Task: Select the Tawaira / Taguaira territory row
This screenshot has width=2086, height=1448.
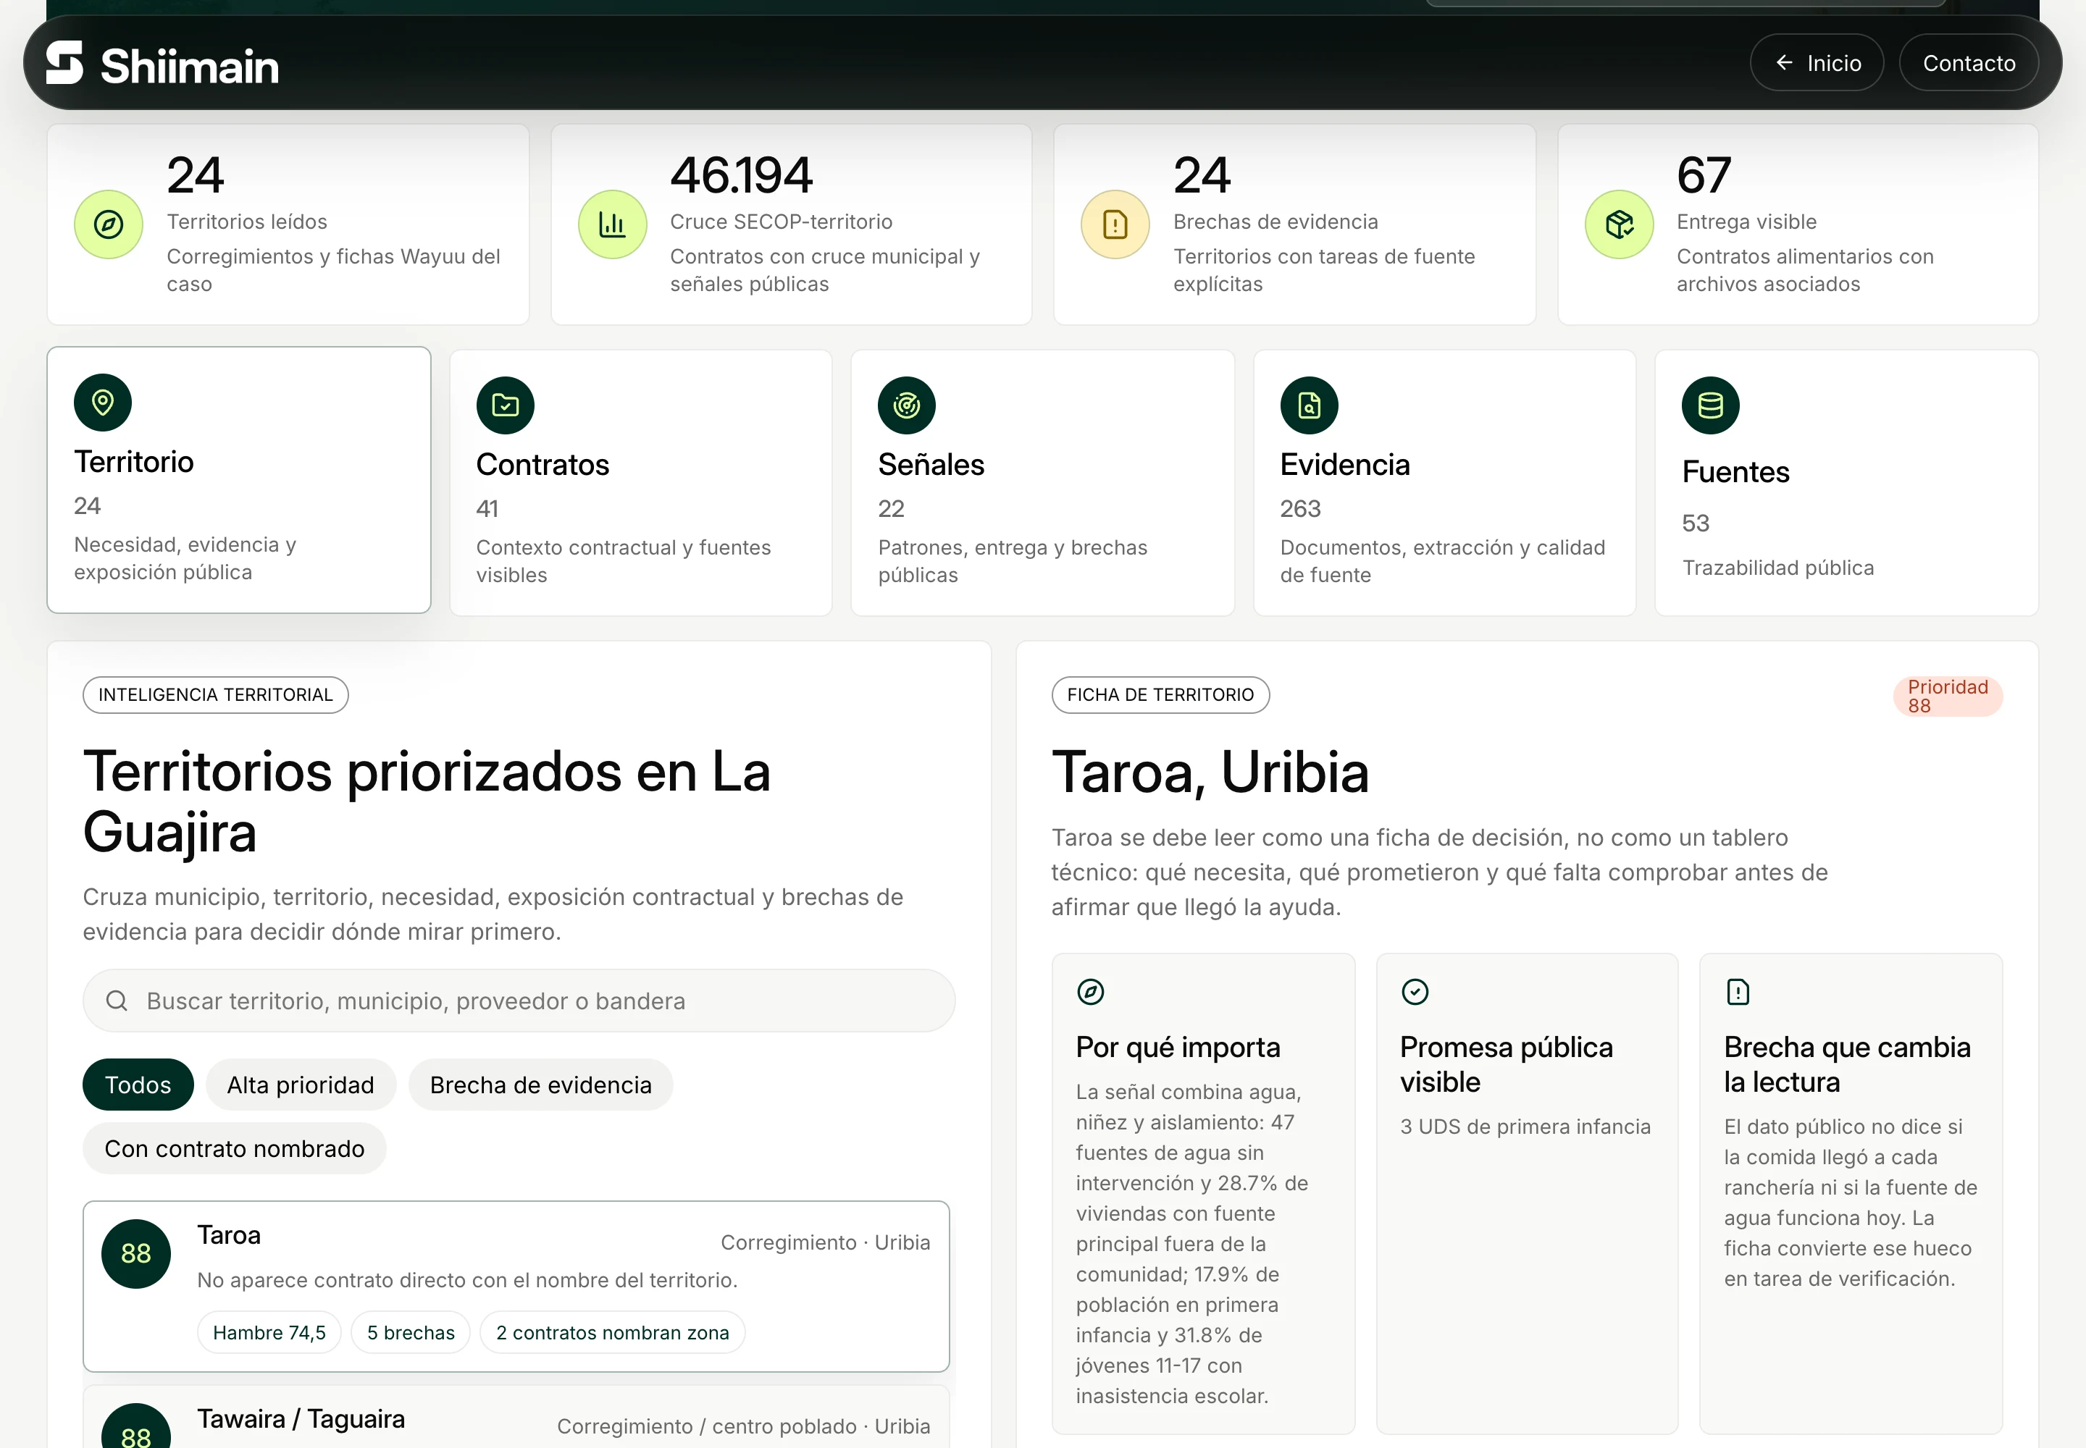Action: point(516,1417)
